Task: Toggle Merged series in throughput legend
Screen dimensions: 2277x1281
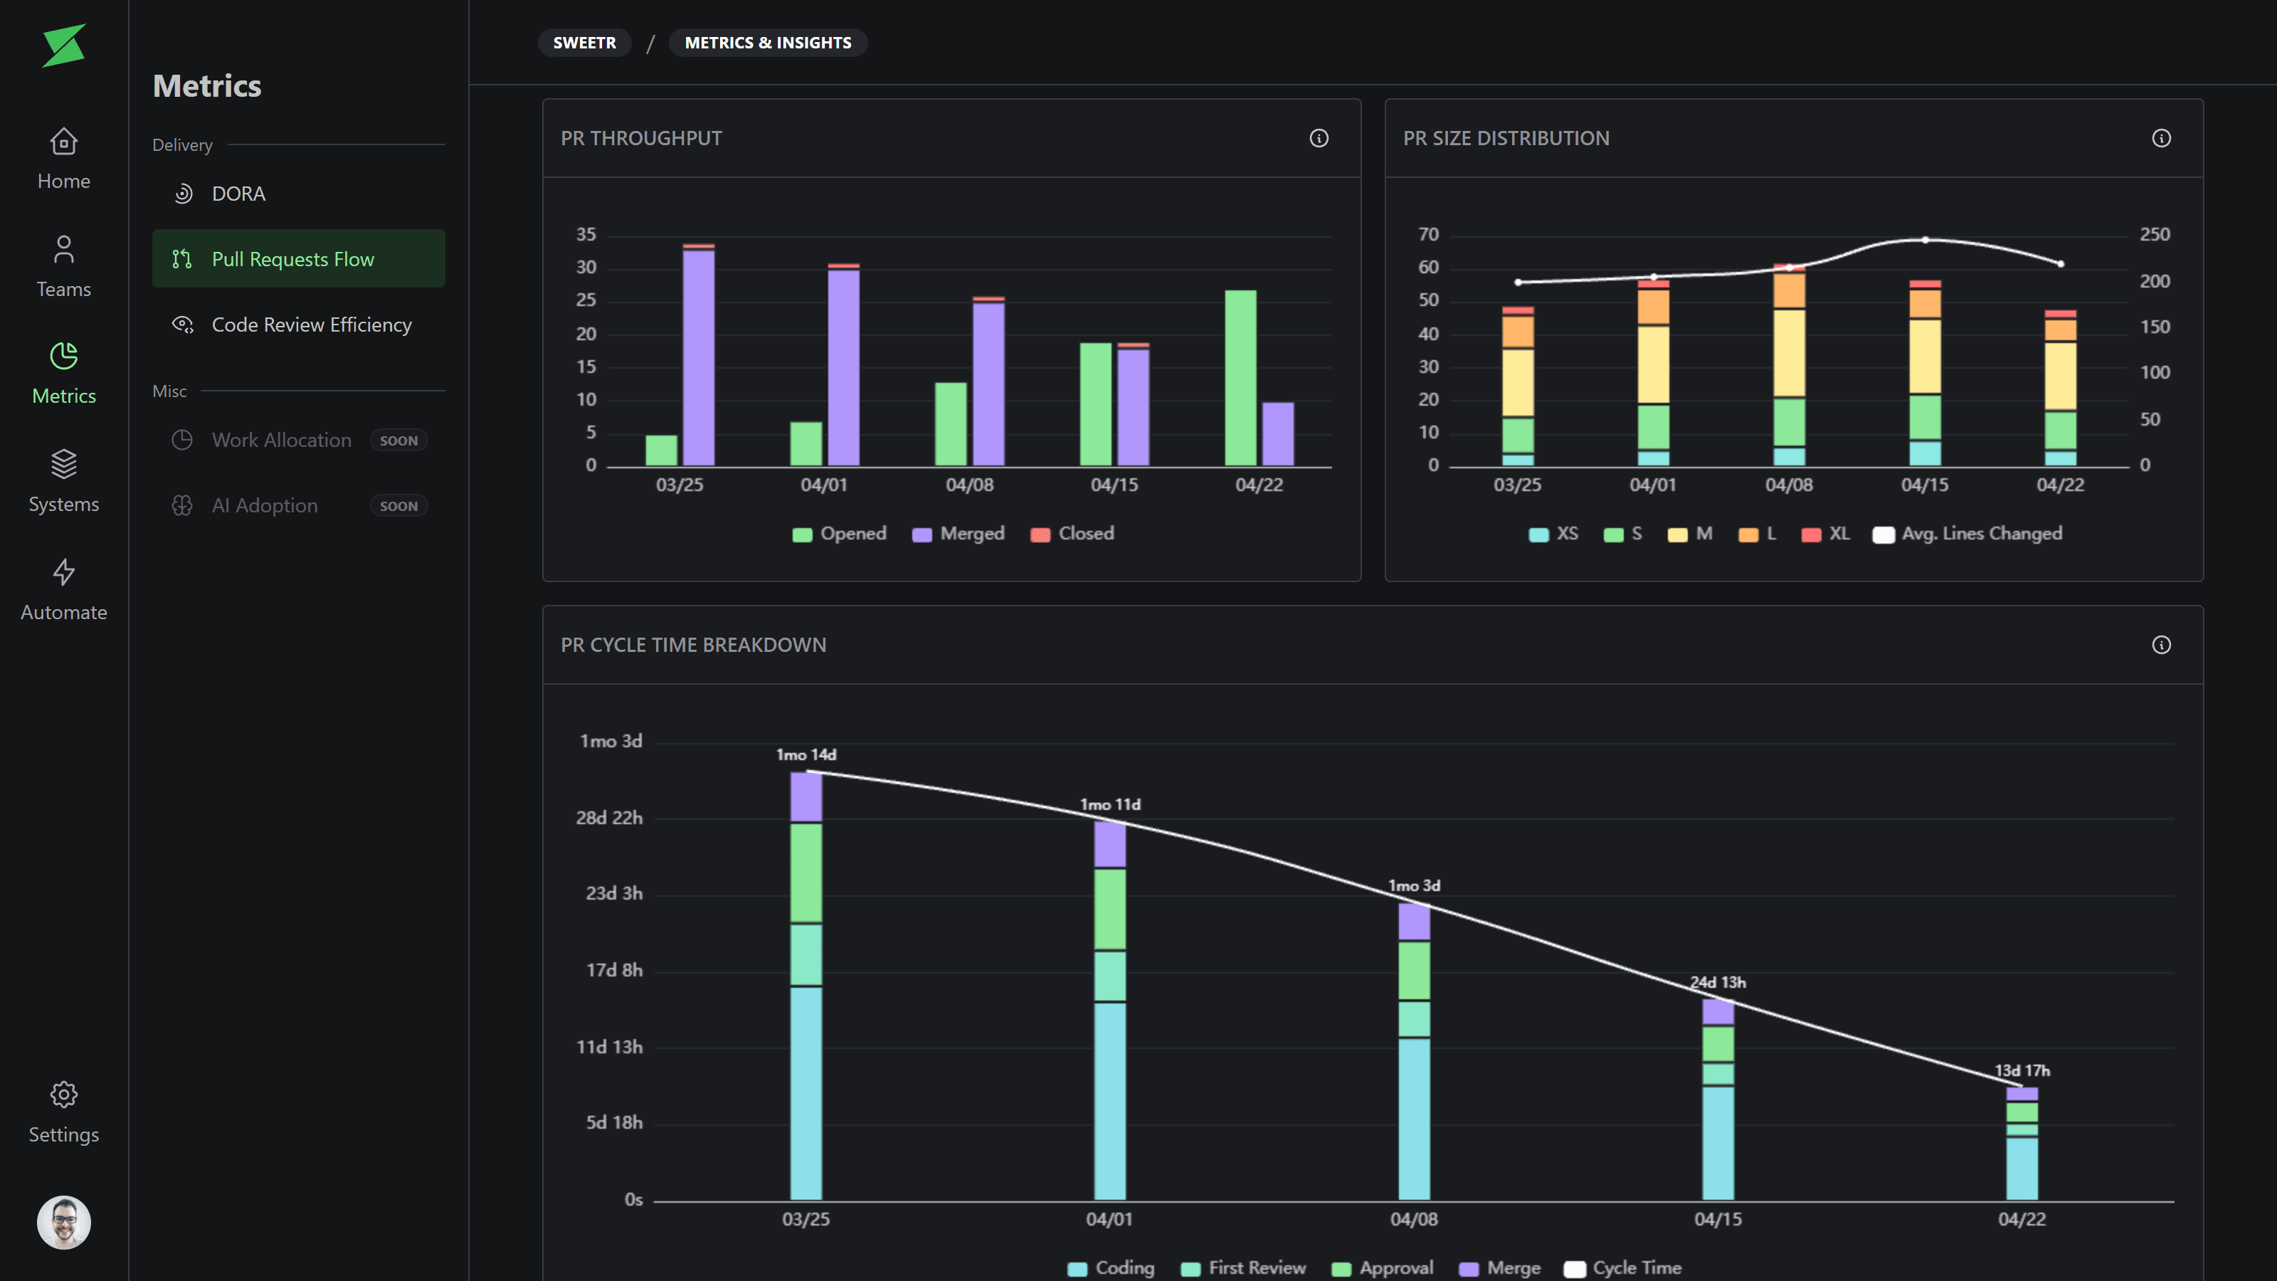Action: point(958,533)
